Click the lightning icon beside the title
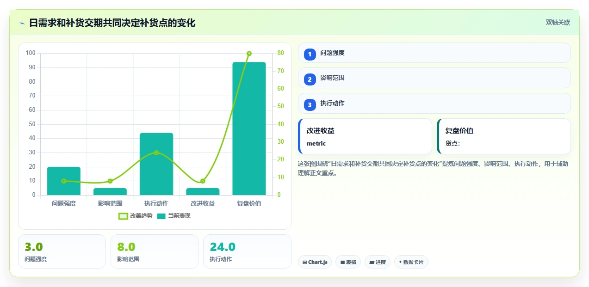The width and height of the screenshot is (589, 287). pos(22,23)
